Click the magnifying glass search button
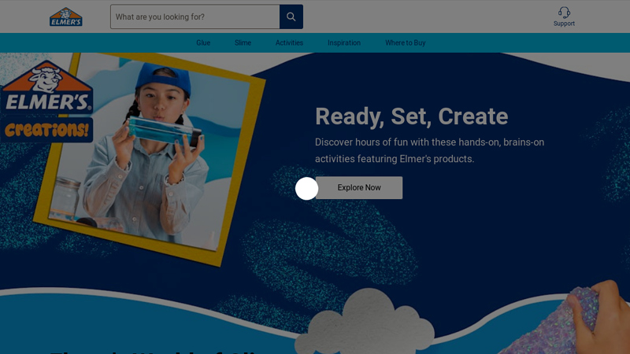Screen dimensions: 630x354 tap(291, 17)
